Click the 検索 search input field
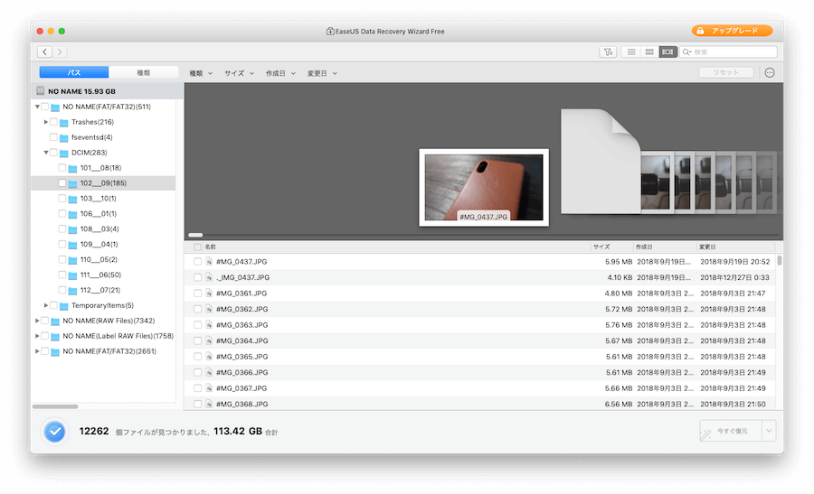The image size is (814, 494). click(728, 51)
